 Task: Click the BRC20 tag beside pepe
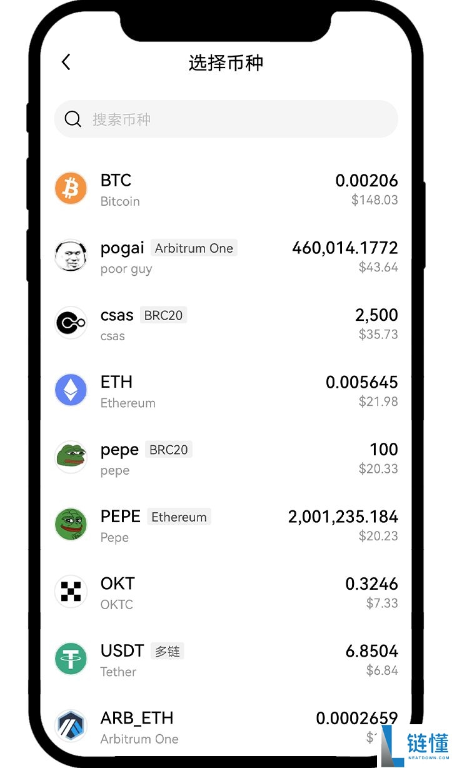[x=169, y=450]
